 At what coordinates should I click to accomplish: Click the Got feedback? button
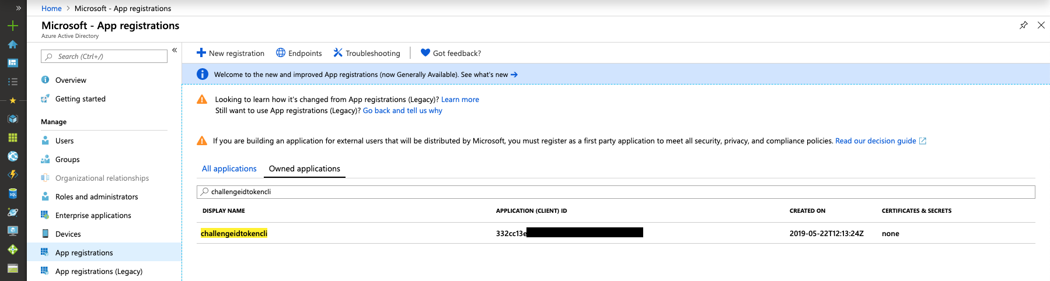click(x=451, y=53)
